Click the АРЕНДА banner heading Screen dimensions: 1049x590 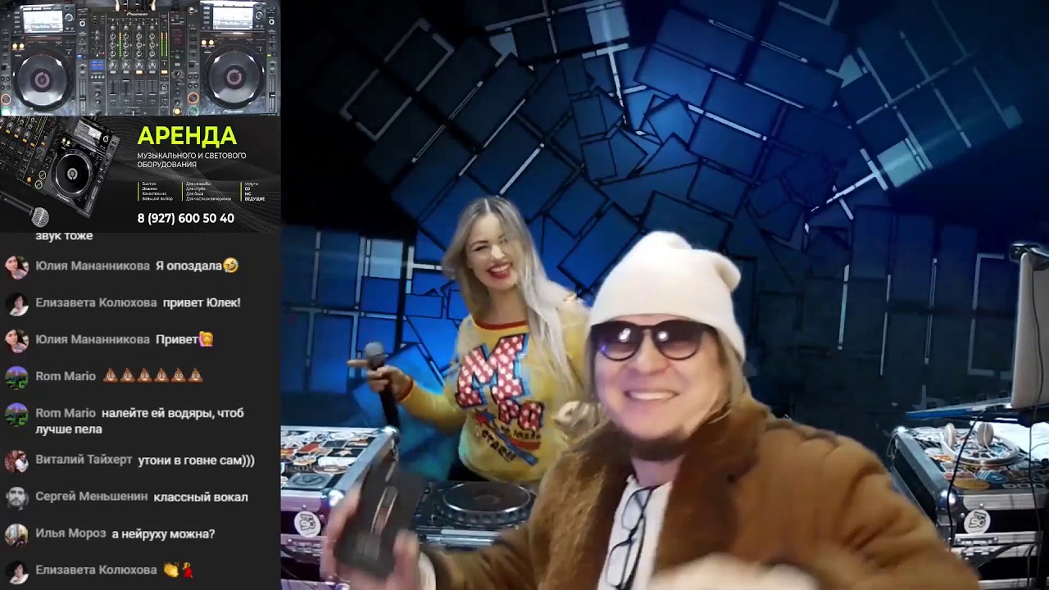click(187, 136)
